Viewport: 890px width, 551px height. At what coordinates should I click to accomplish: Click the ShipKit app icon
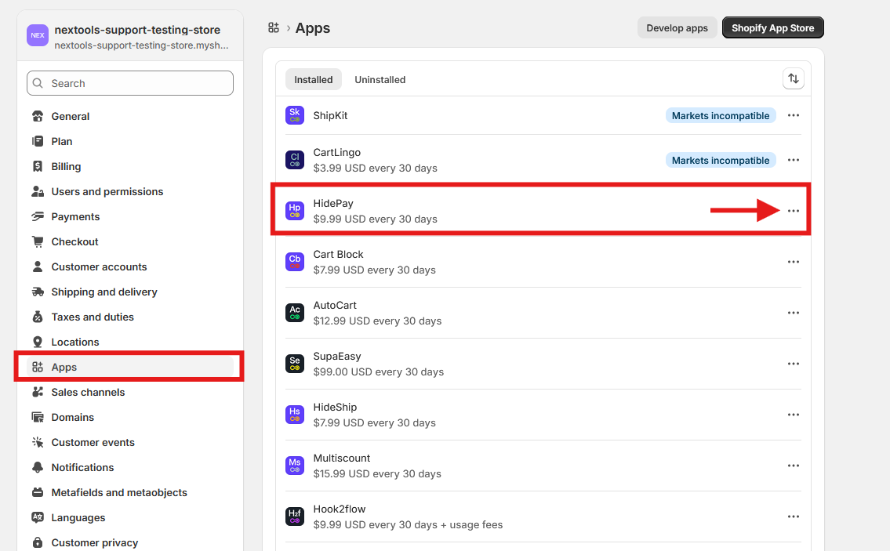click(x=295, y=115)
